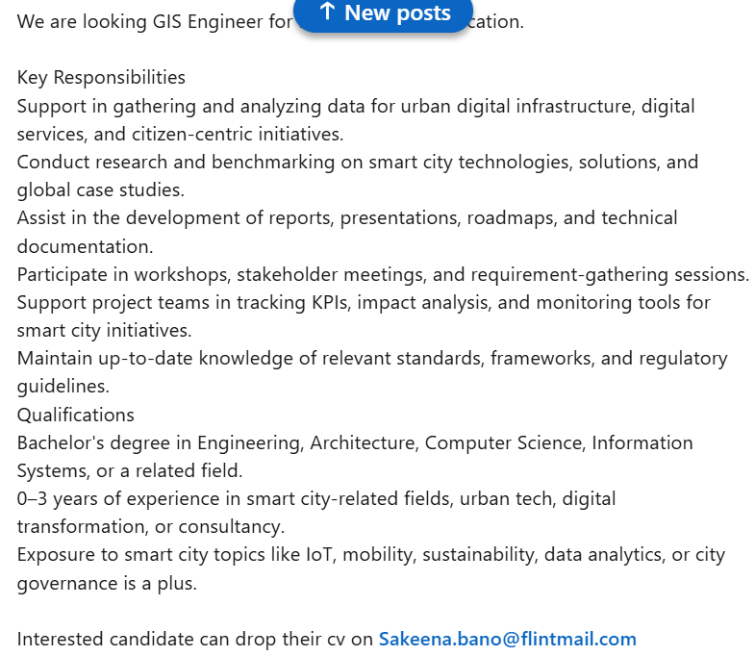Click the 'Maintain up-to-date knowledge' line
Viewport: 755px width, 656px height.
[x=372, y=359]
